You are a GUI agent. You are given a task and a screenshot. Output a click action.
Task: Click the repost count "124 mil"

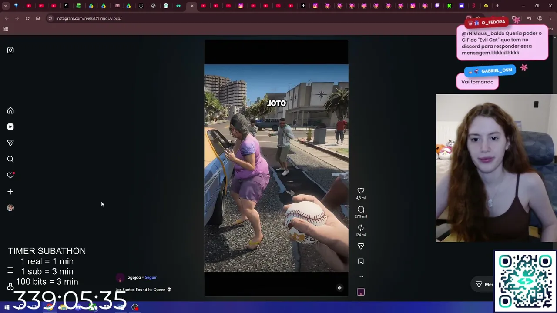(x=361, y=235)
